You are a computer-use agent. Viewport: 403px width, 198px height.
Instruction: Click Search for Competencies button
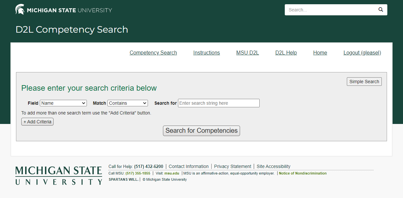point(201,131)
